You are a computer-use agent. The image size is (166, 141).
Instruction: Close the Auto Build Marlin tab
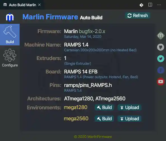click(x=39, y=5)
